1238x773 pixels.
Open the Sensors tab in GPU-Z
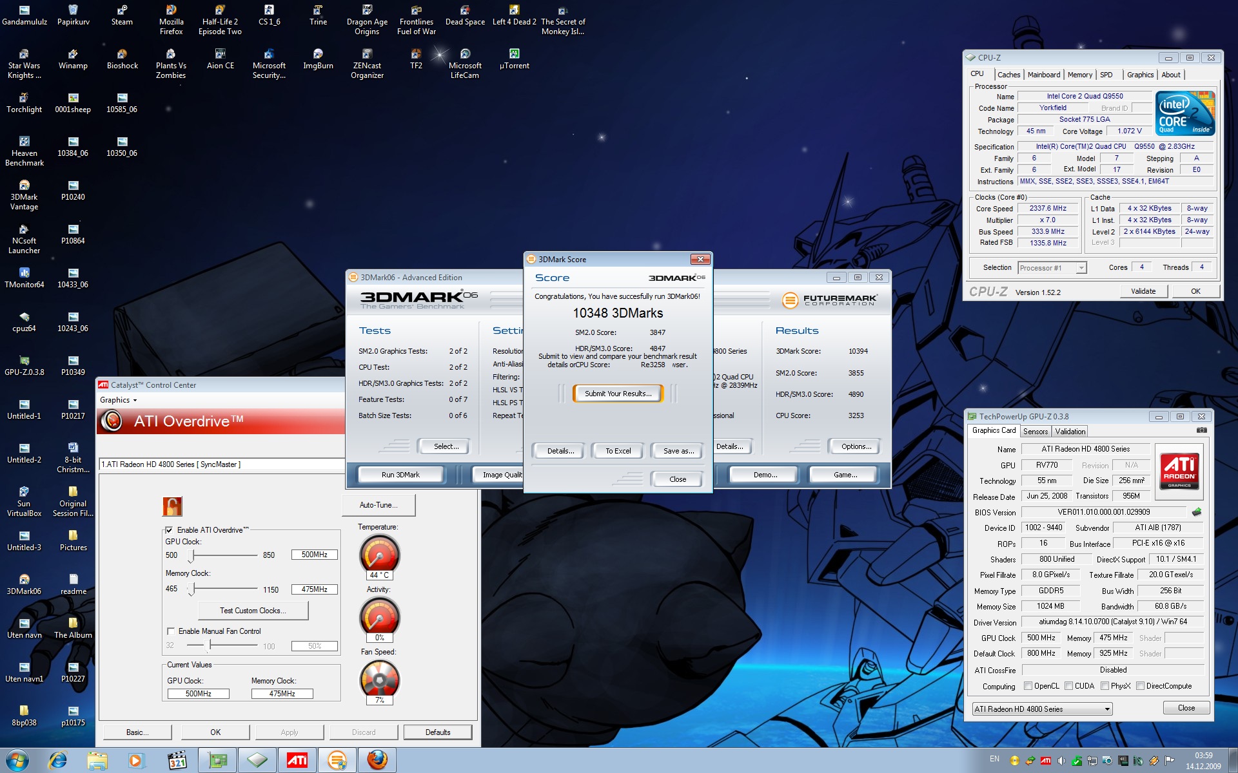[x=1036, y=432]
